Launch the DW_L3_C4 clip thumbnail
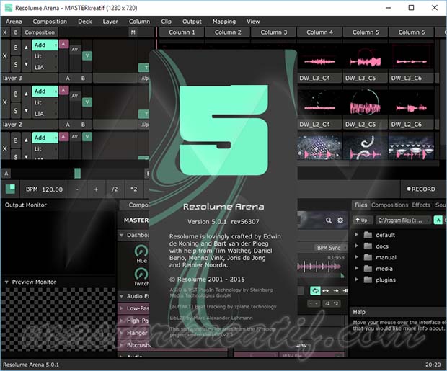 tap(319, 56)
